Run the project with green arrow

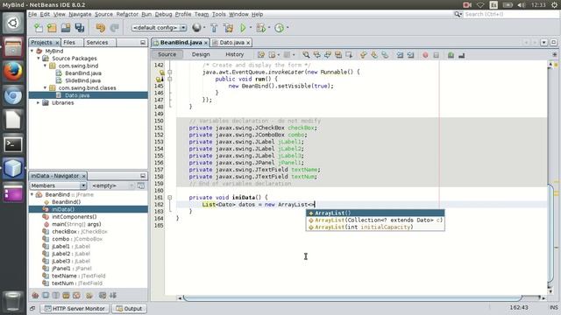click(243, 28)
